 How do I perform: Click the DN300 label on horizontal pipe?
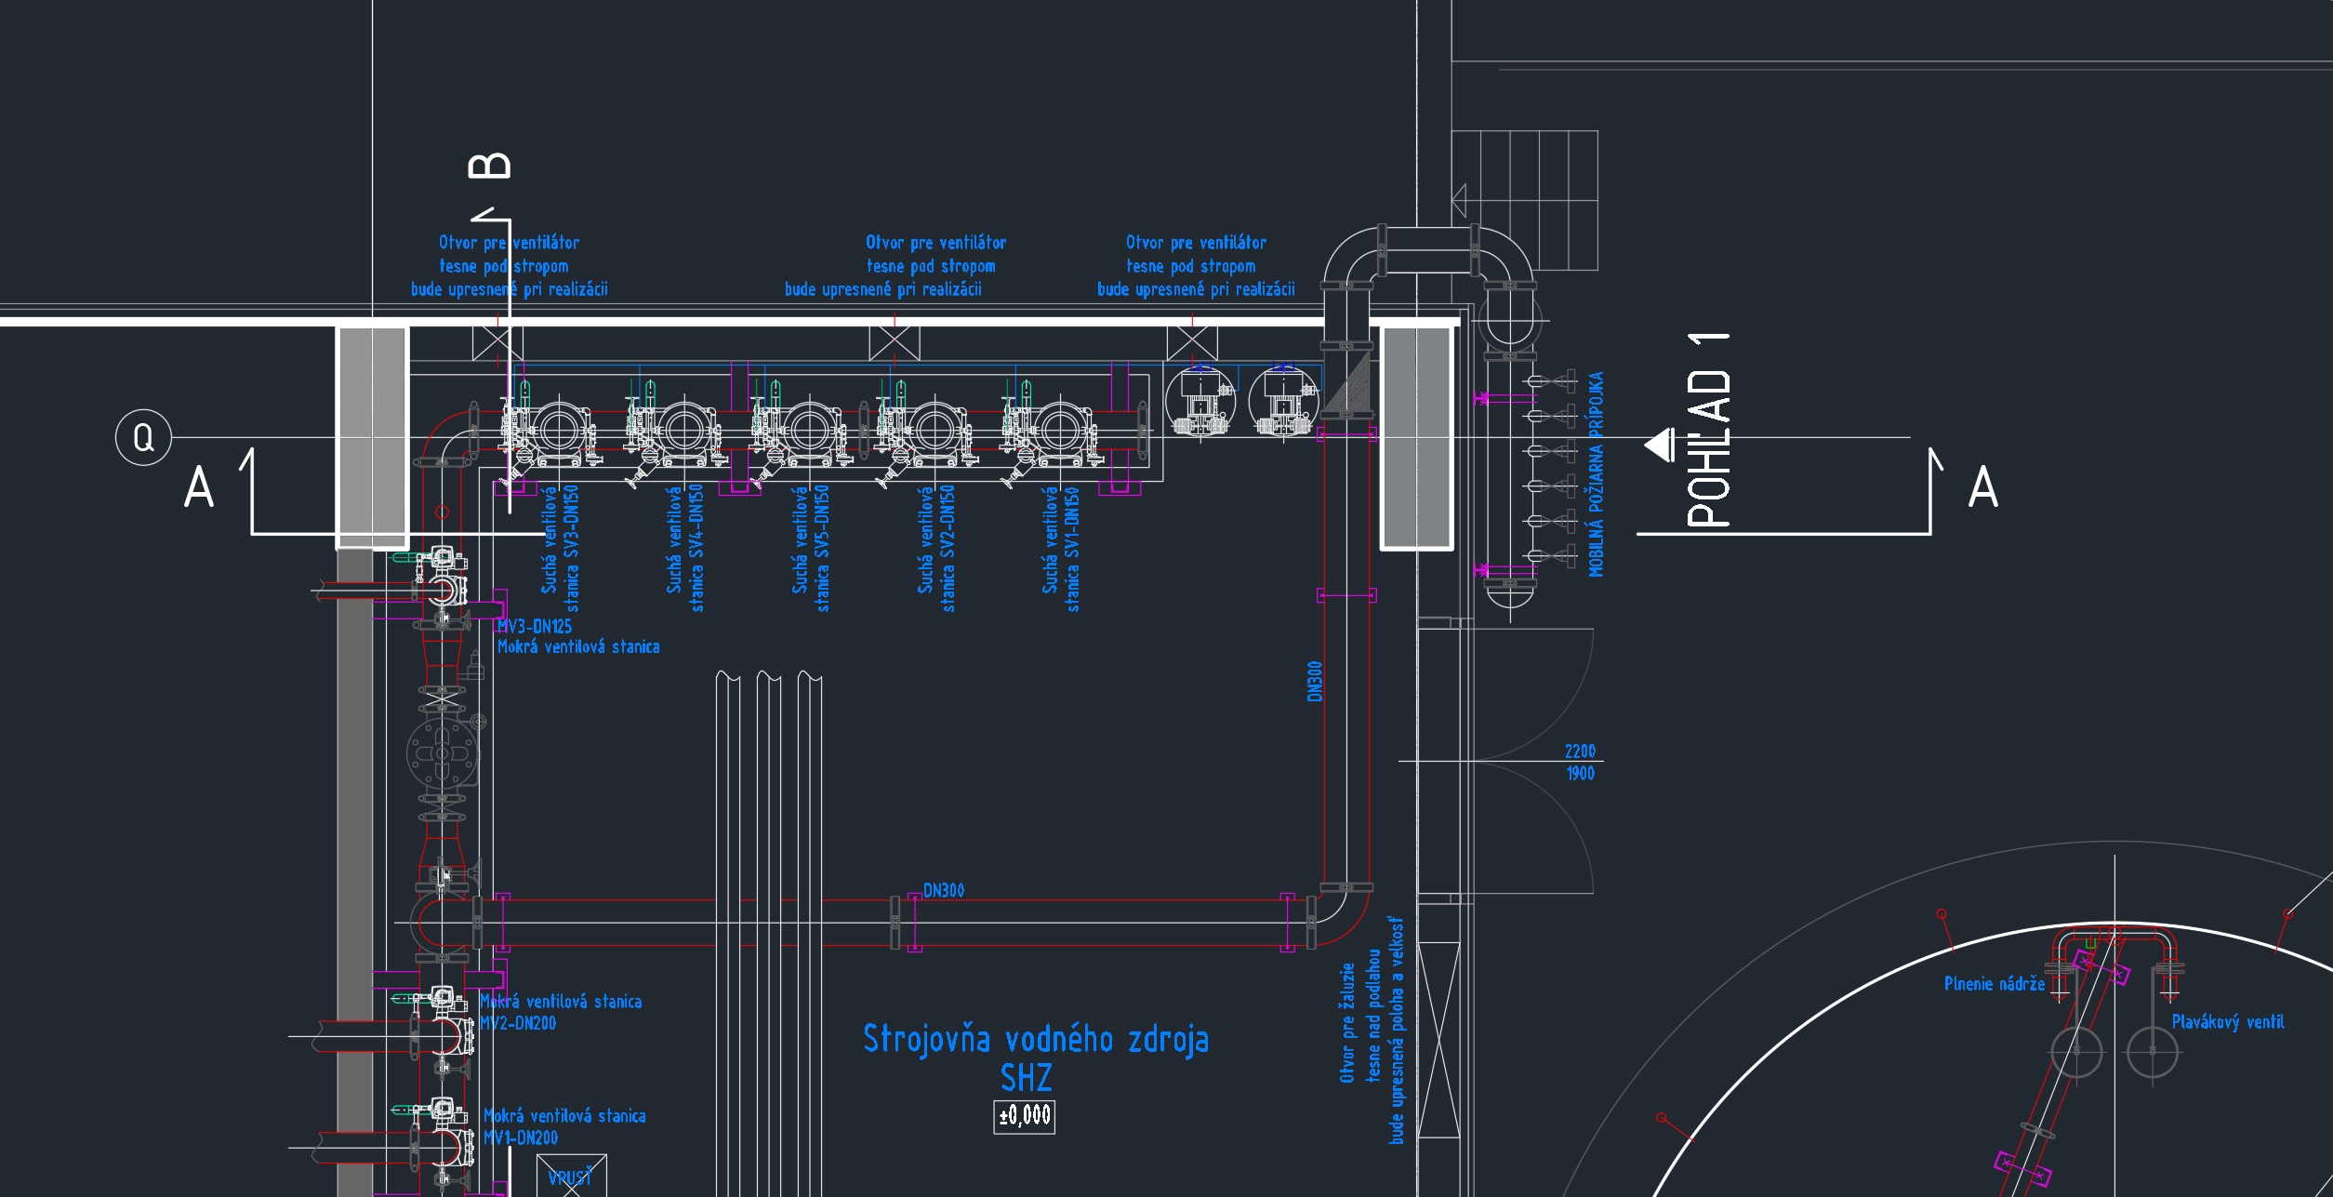pyautogui.click(x=943, y=891)
